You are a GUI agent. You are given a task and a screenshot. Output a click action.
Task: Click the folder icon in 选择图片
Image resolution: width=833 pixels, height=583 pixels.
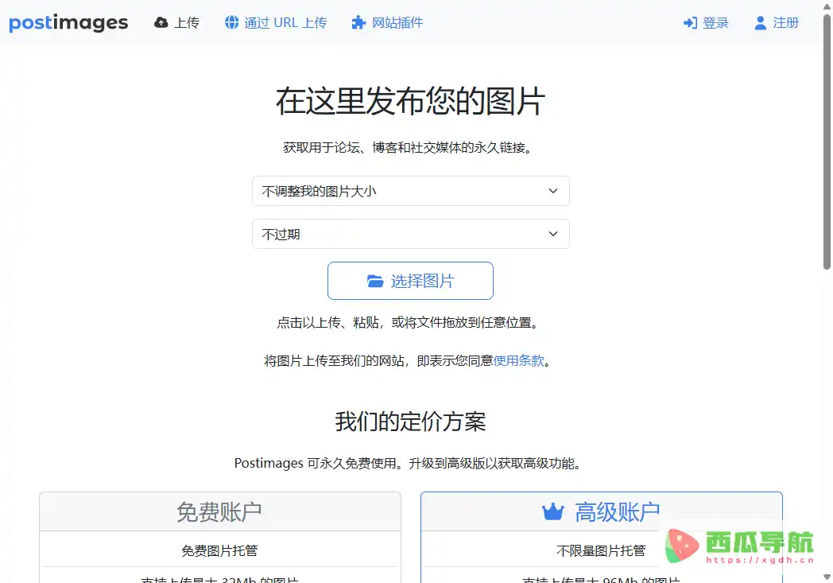pos(375,281)
